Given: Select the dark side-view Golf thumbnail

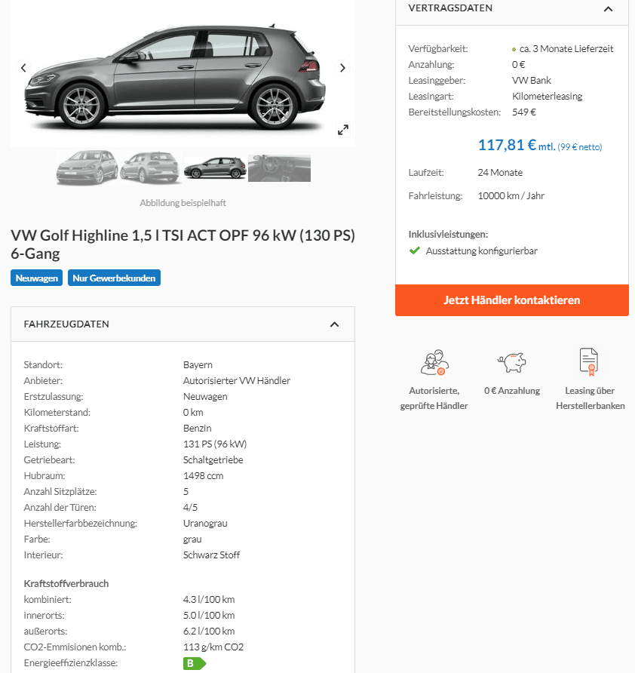Looking at the screenshot, I should coord(215,168).
